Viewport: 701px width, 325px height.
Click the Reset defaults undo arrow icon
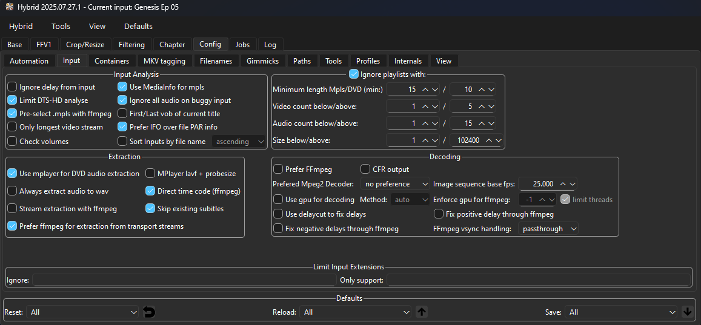[149, 312]
